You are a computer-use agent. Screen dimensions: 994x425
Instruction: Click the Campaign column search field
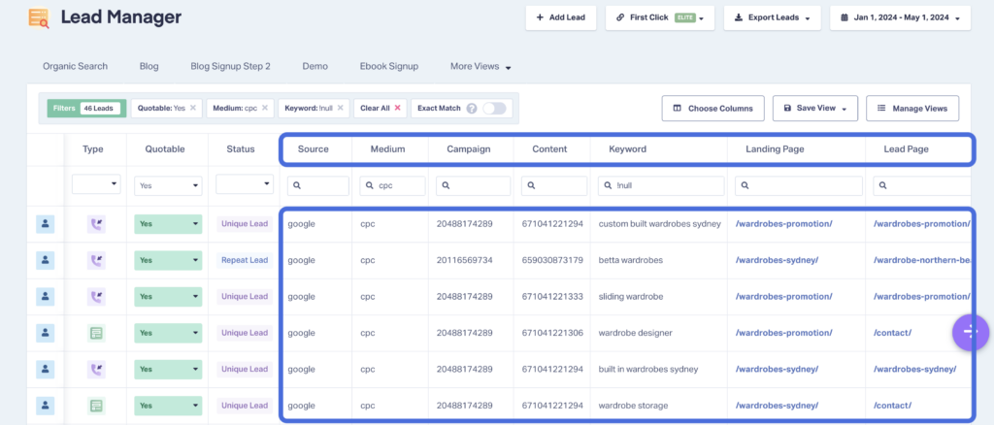[x=473, y=185]
